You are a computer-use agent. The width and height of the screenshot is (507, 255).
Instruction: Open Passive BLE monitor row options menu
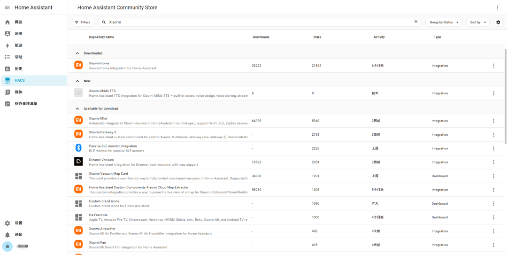(x=493, y=148)
